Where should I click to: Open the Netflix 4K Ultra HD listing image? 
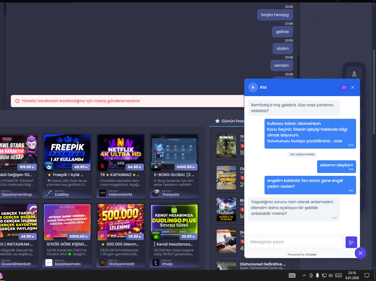[121, 151]
